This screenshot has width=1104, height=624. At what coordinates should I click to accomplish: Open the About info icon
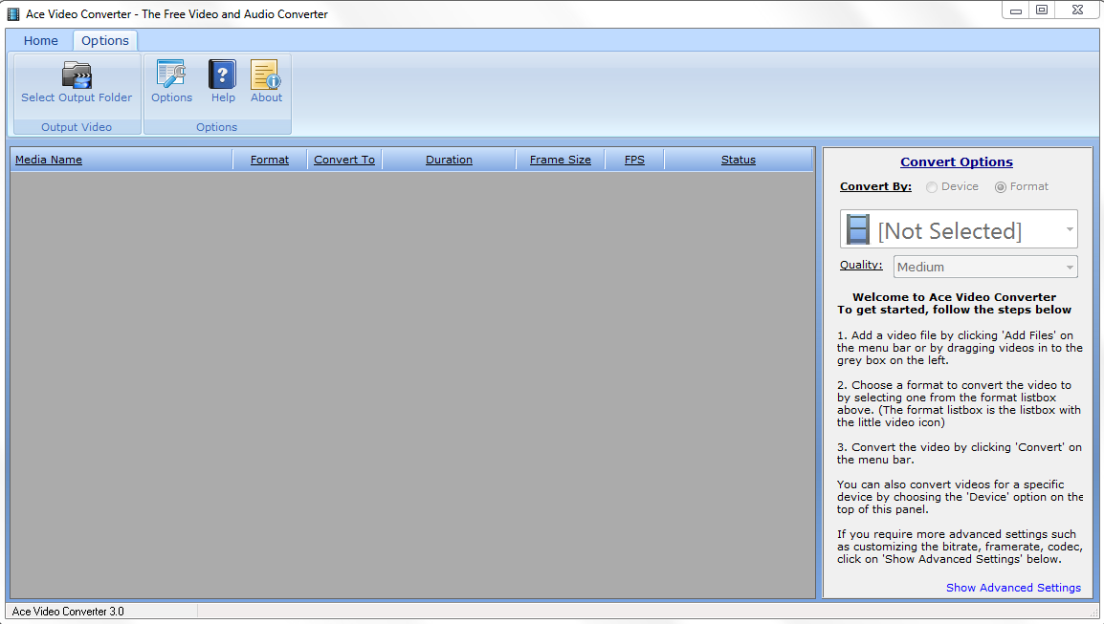coord(266,74)
